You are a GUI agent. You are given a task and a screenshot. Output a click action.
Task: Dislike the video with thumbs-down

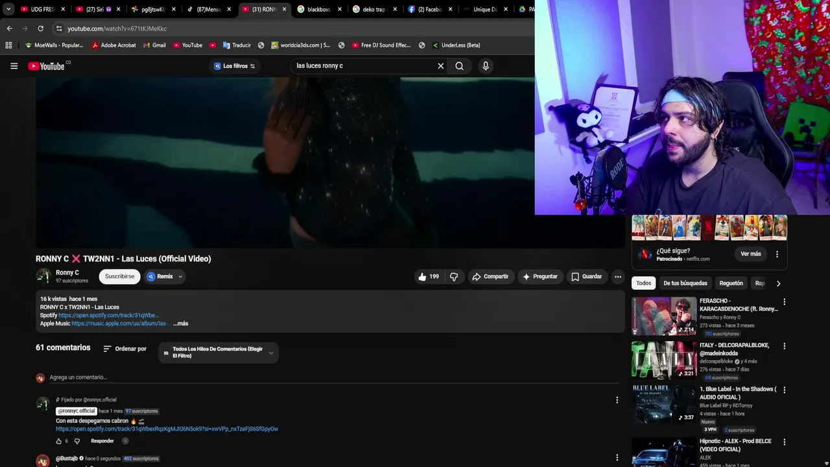[454, 276]
